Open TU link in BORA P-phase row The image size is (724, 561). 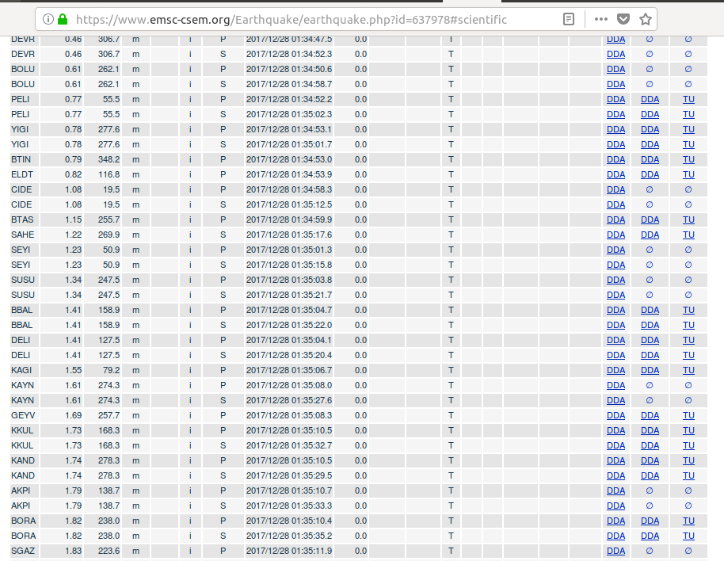688,521
